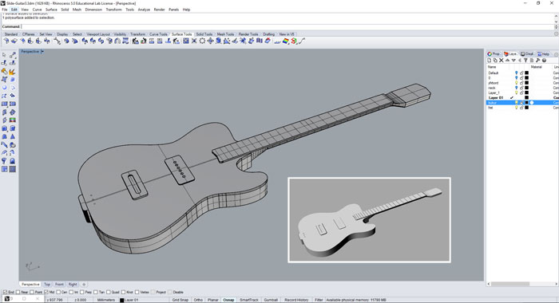Toggle the SmartTrack status button

249,300
